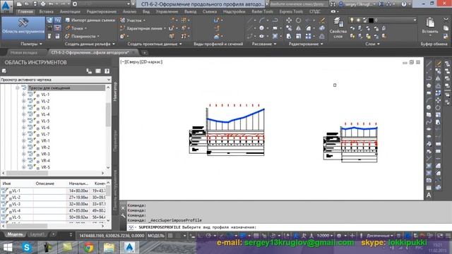Open the Навигатор toolspace side tab

[x=115, y=92]
